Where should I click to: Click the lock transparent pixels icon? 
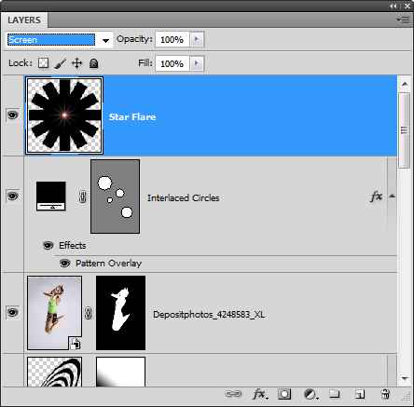point(43,63)
